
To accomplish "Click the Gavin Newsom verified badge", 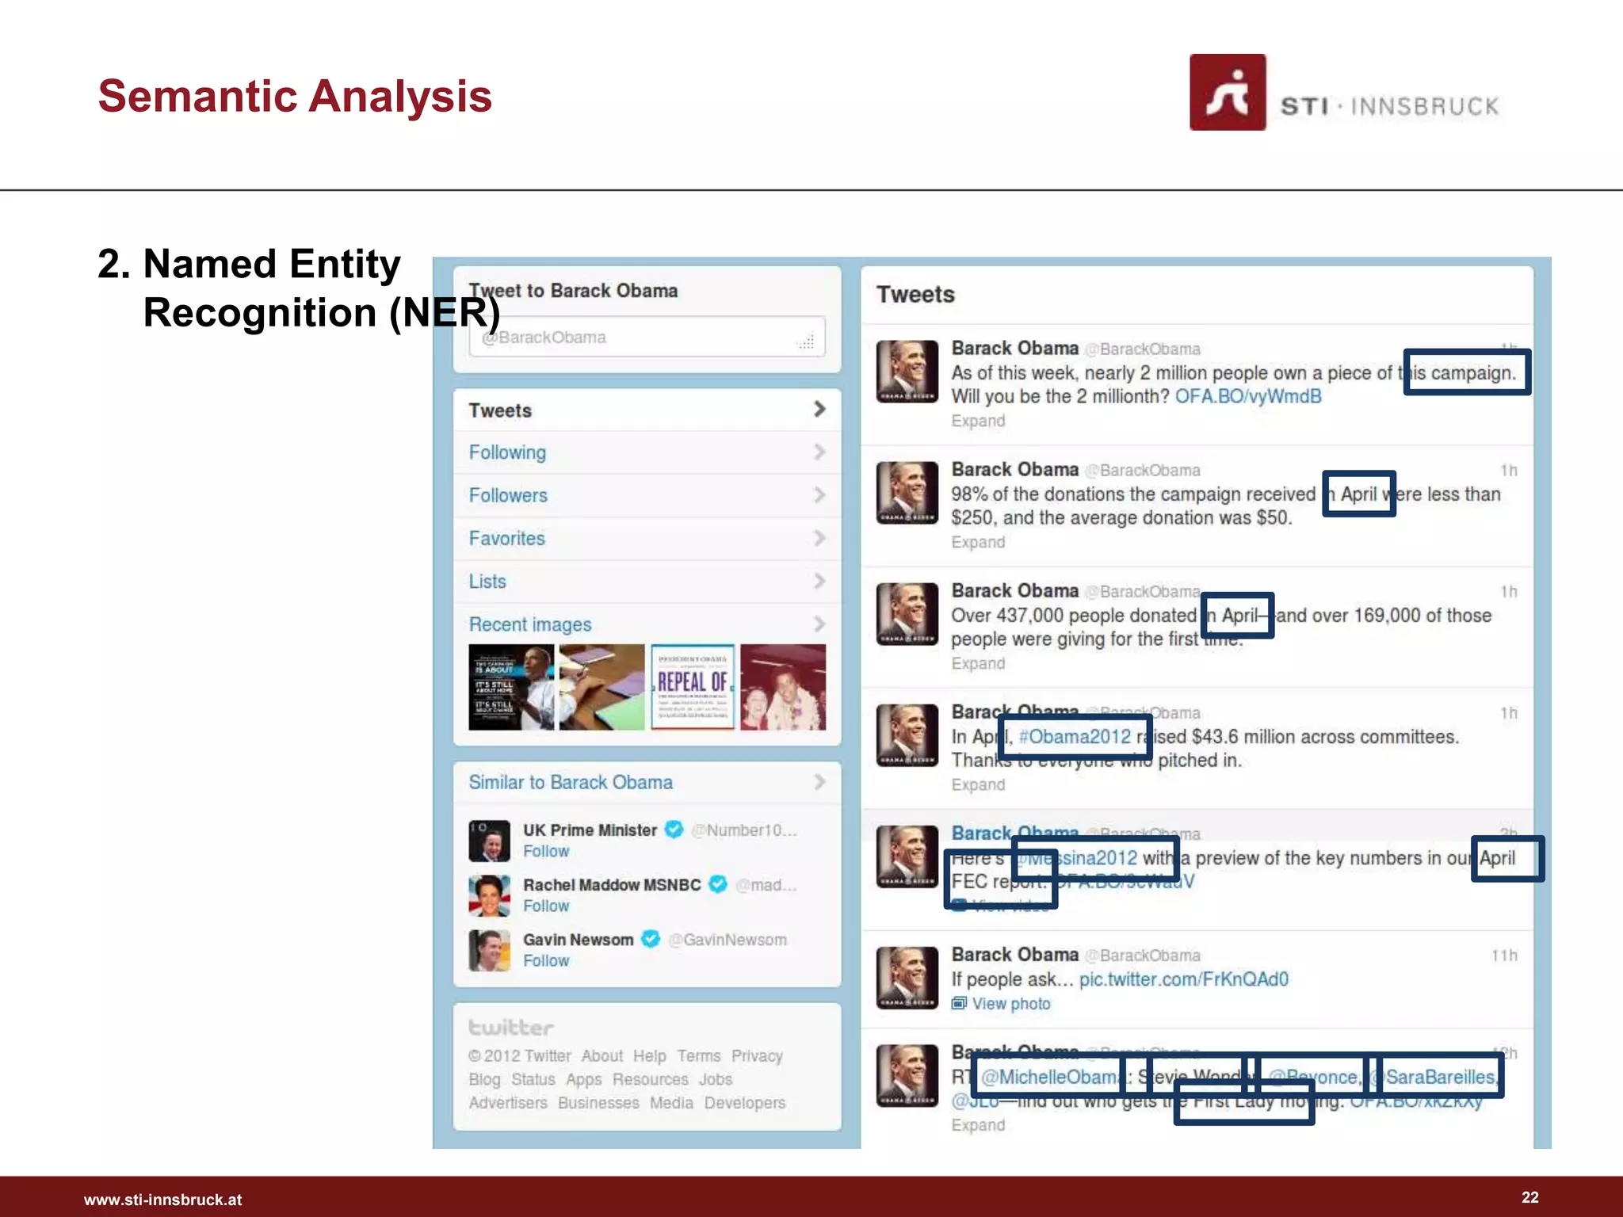I will 651,939.
